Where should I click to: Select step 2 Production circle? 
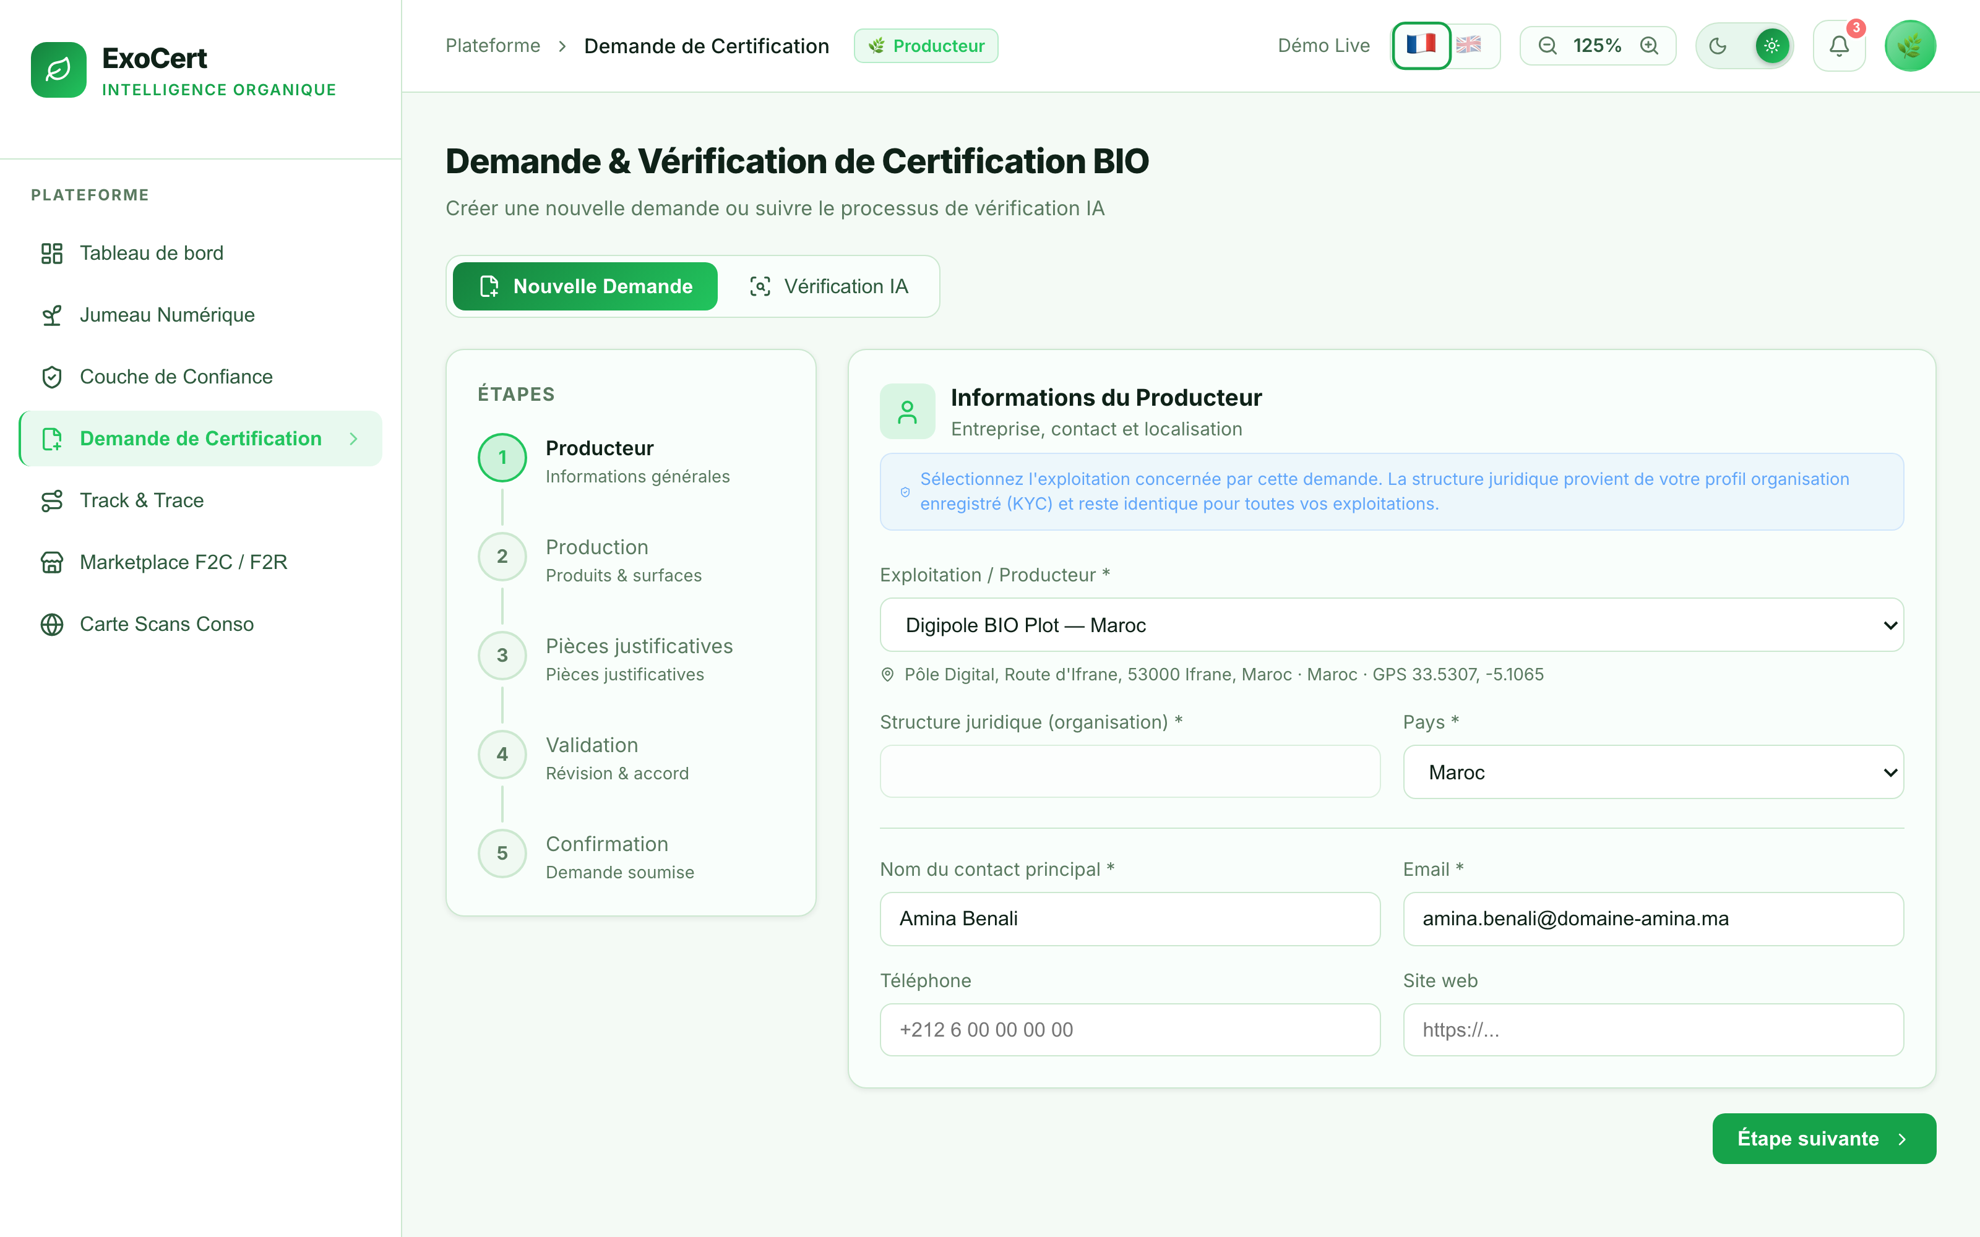[x=502, y=556]
